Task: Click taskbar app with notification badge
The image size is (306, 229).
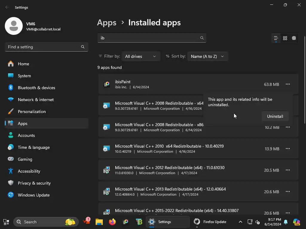Action: point(86,222)
